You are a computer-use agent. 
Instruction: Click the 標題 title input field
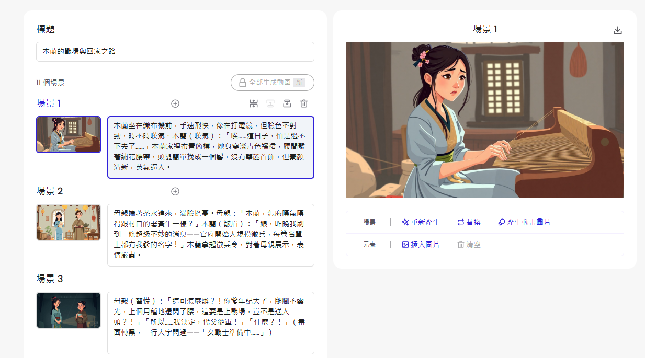175,52
